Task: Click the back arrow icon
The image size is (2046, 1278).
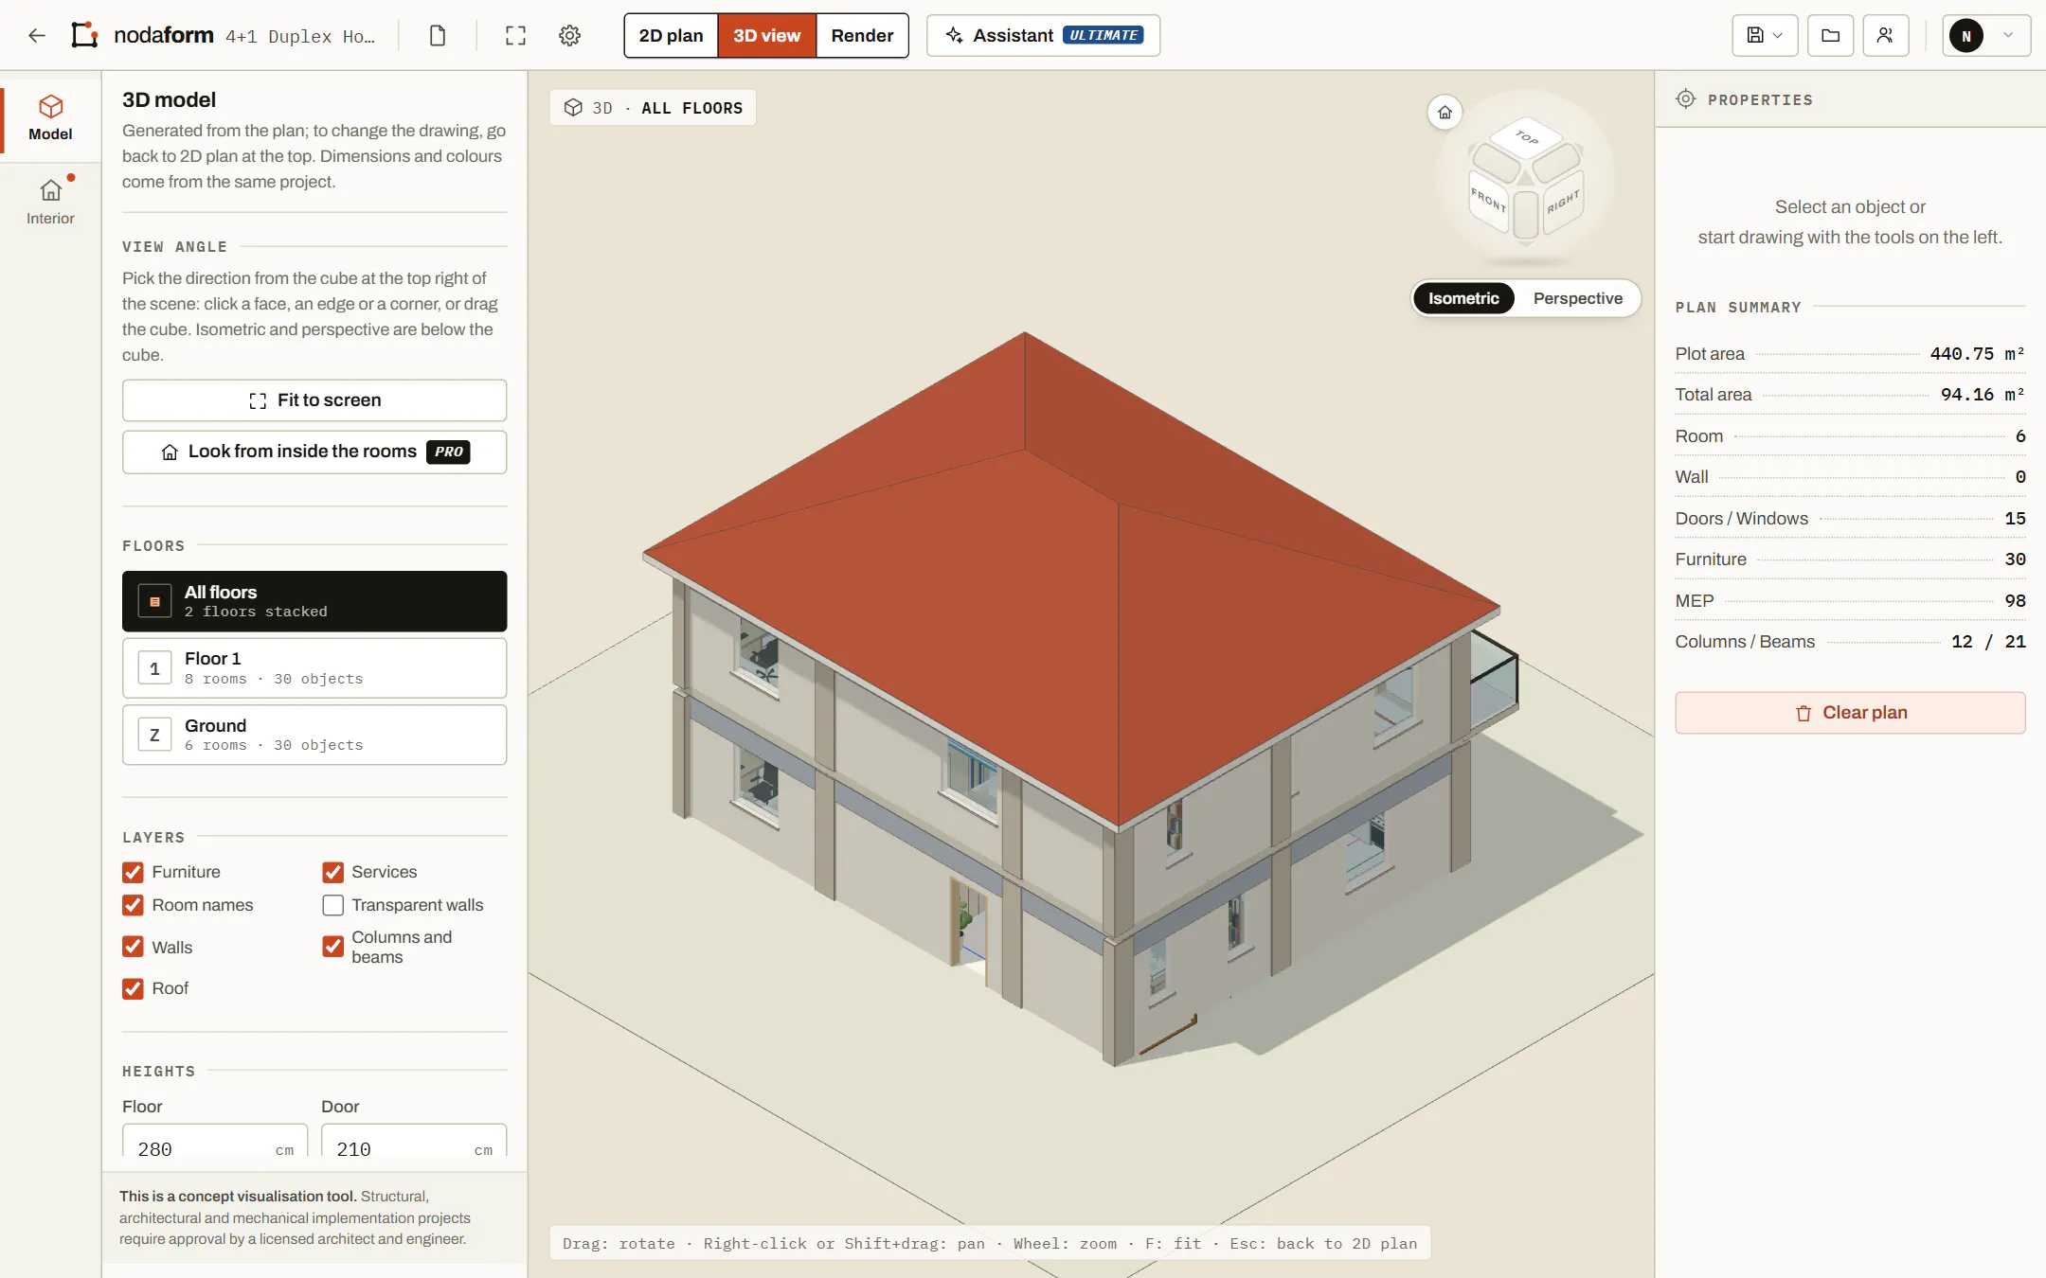Action: click(x=37, y=35)
